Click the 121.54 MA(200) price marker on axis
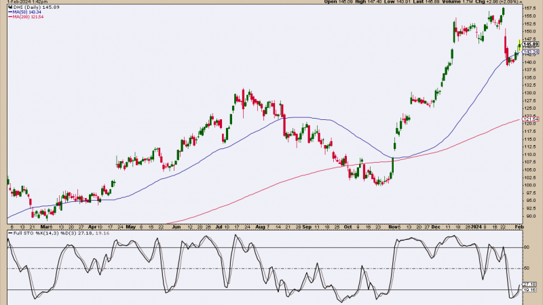The height and width of the screenshot is (305, 543). point(531,119)
